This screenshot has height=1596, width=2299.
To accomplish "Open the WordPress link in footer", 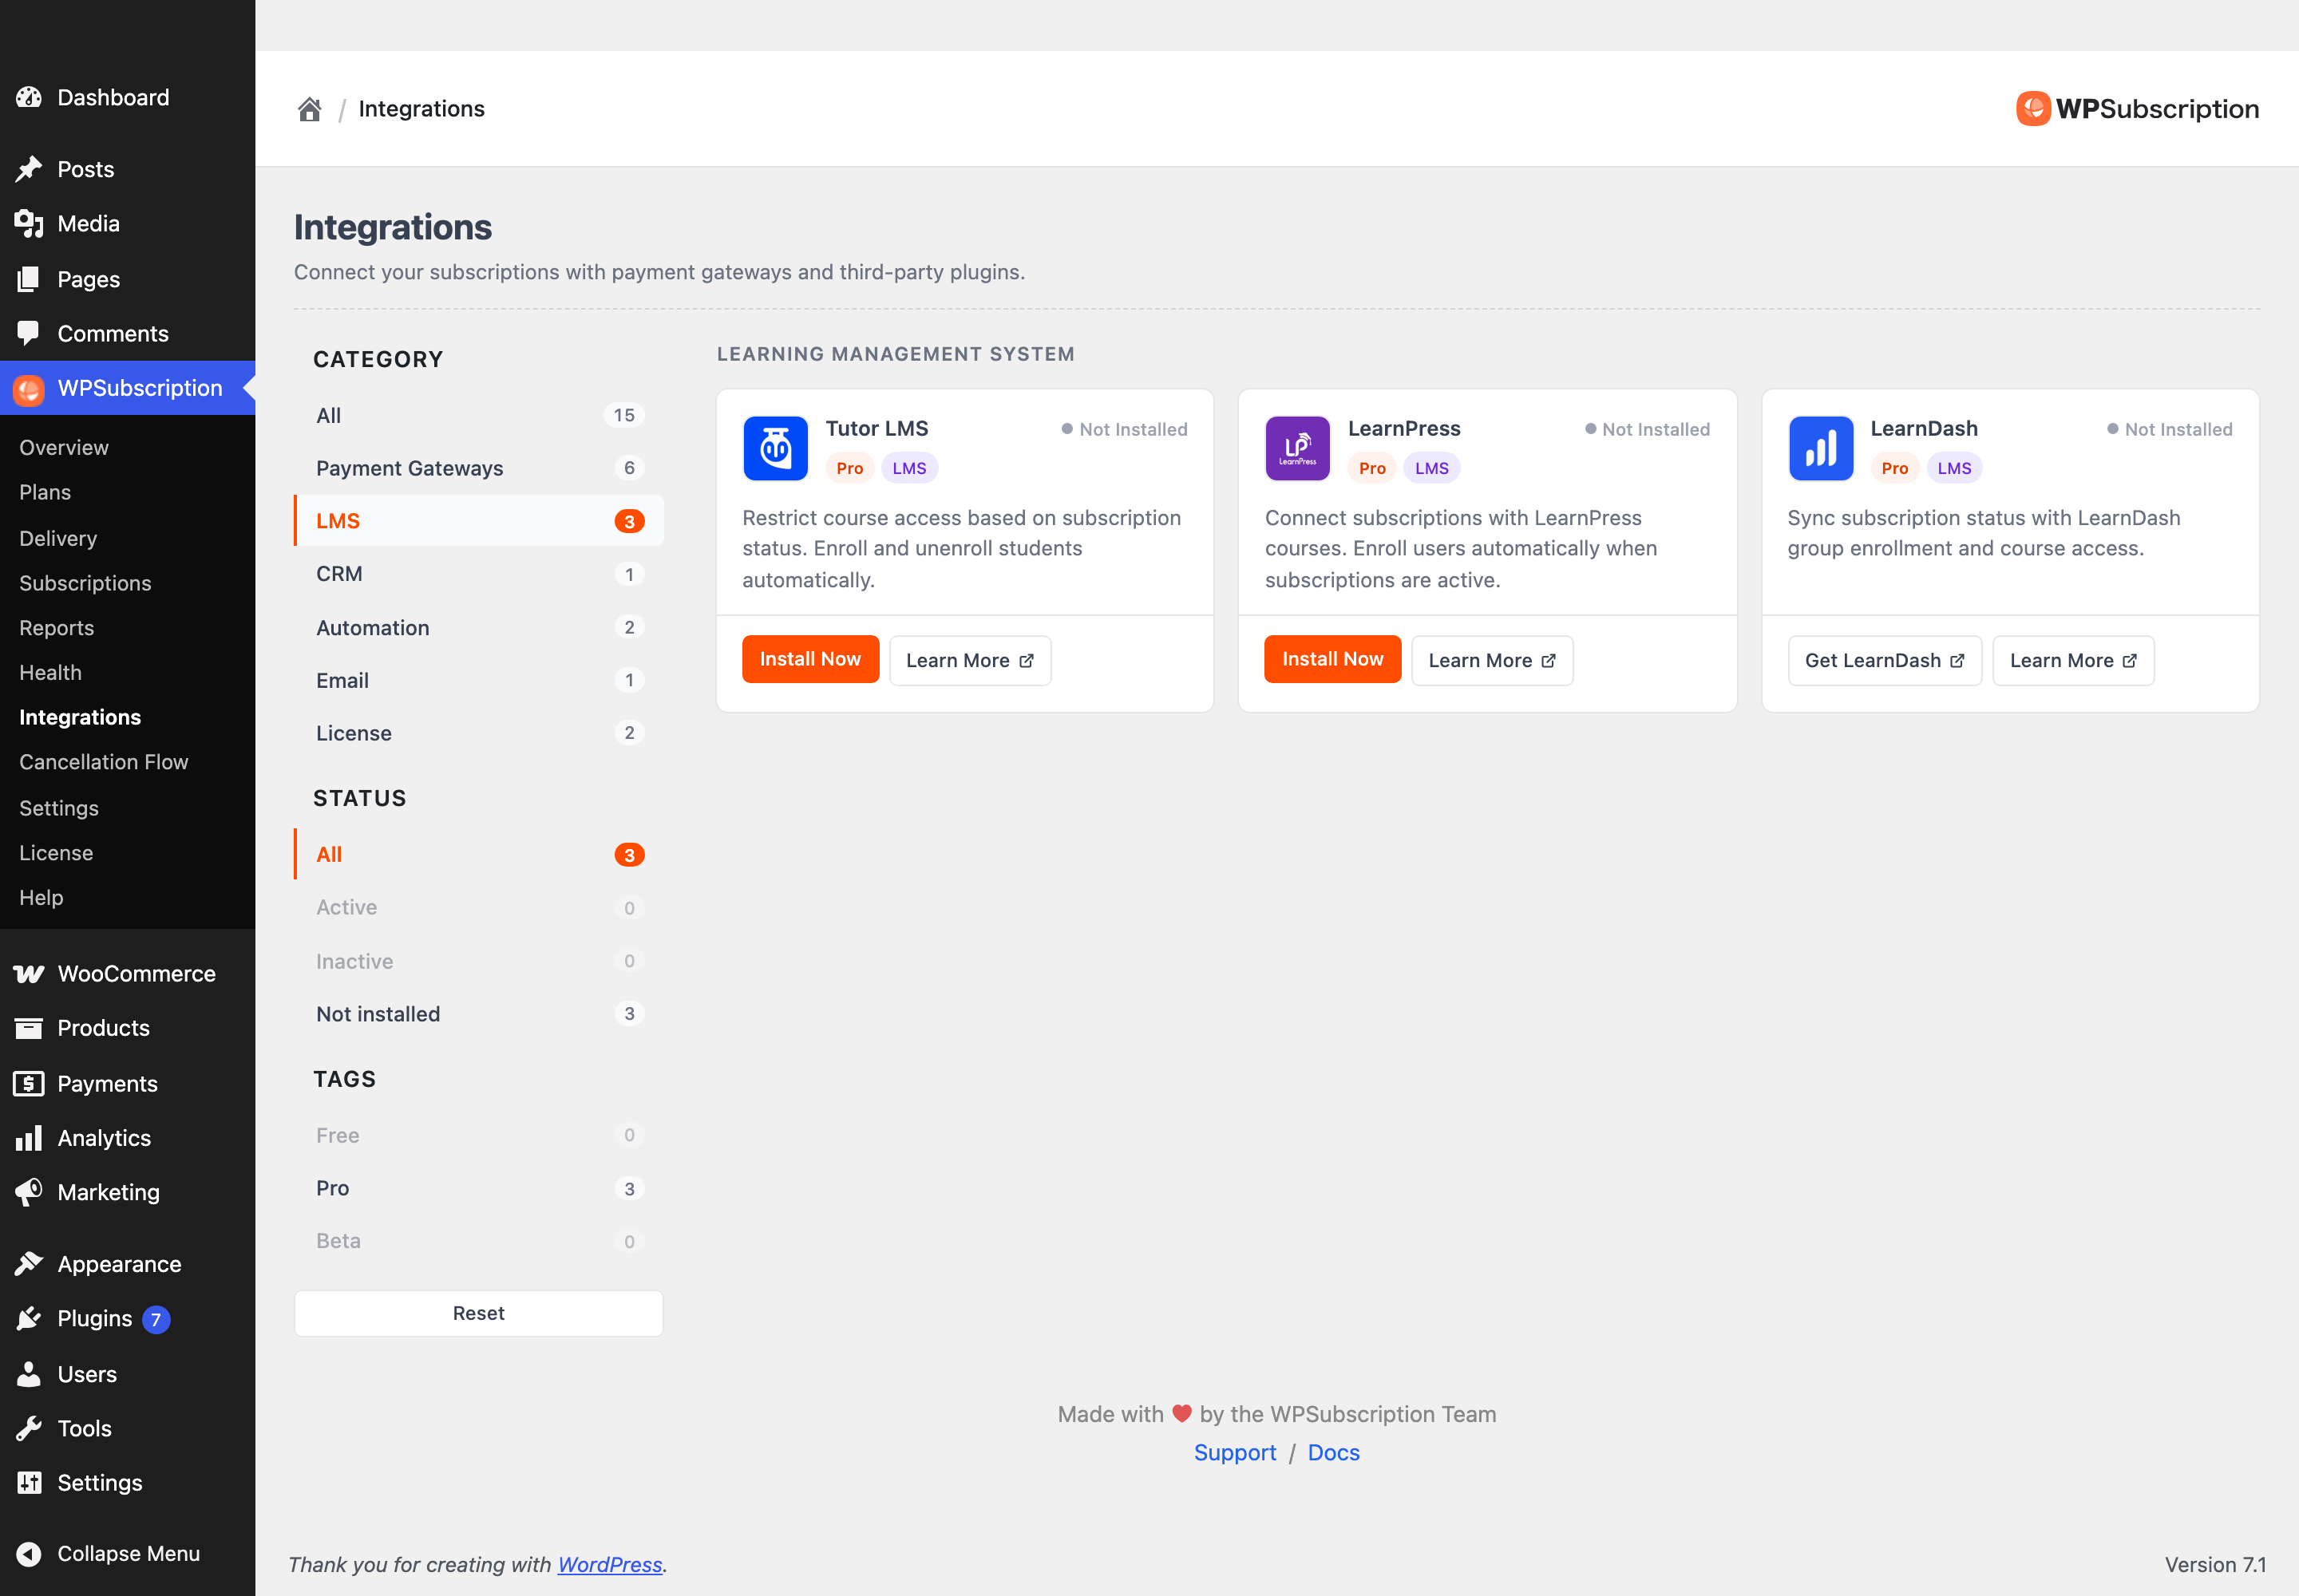I will point(609,1564).
